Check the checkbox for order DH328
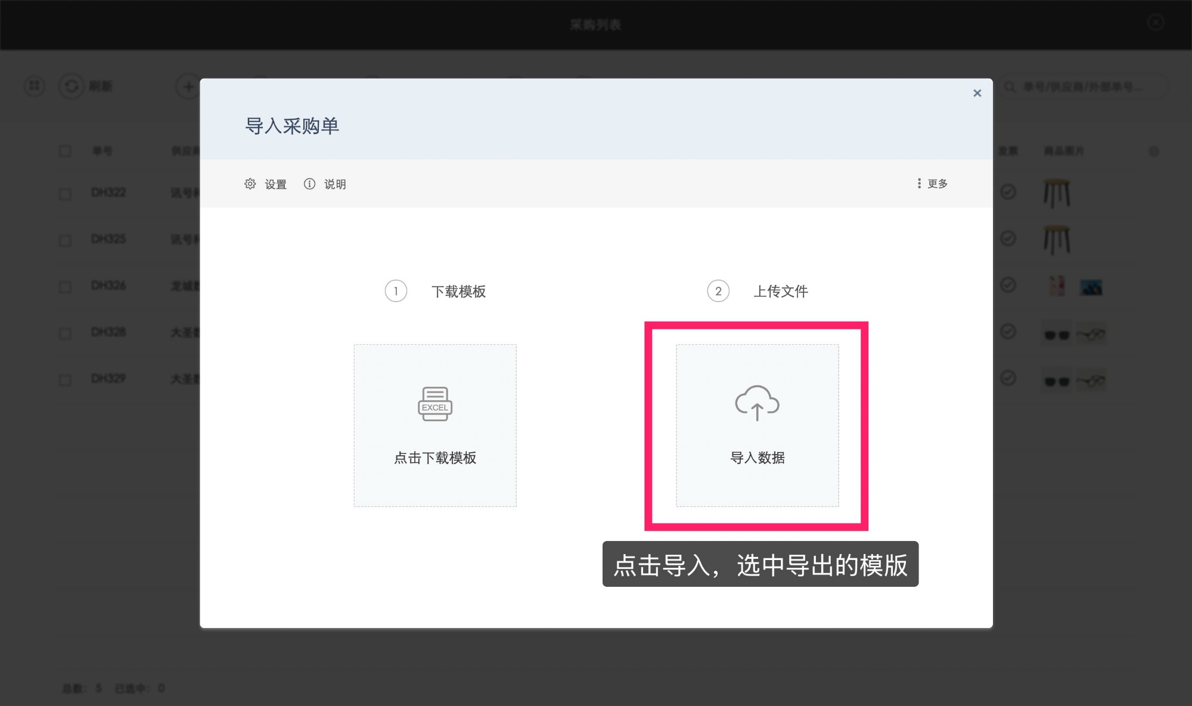Viewport: 1192px width, 706px height. (x=66, y=332)
